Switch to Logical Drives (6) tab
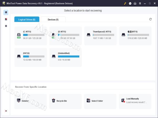Screen dimensions: 158x118 [x=27, y=19]
